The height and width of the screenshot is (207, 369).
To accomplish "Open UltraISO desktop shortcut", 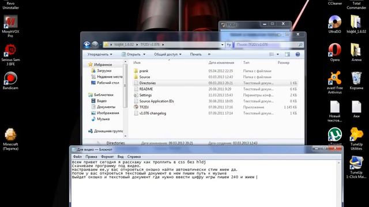I will coord(334,24).
